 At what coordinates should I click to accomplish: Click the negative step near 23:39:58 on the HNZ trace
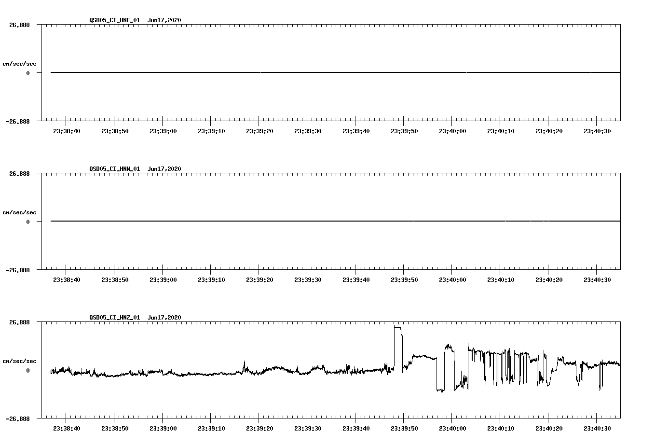[x=440, y=390]
